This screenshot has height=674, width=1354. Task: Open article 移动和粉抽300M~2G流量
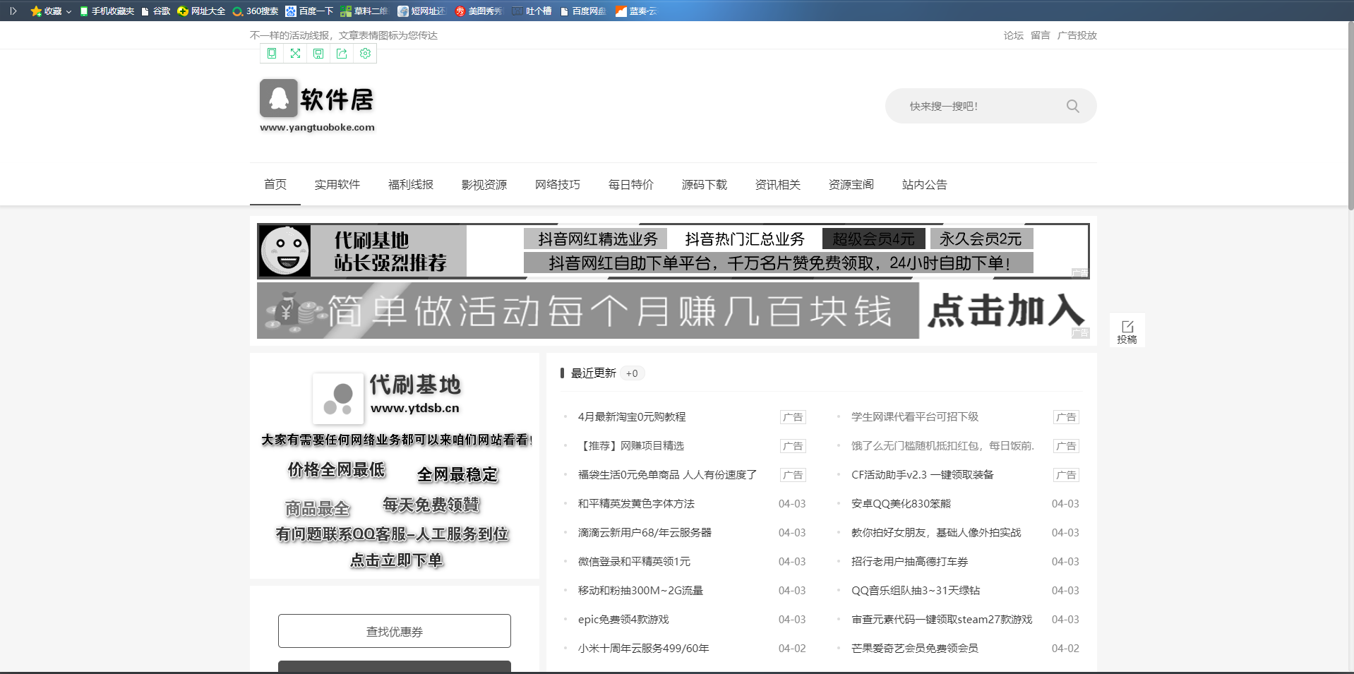pos(640,591)
